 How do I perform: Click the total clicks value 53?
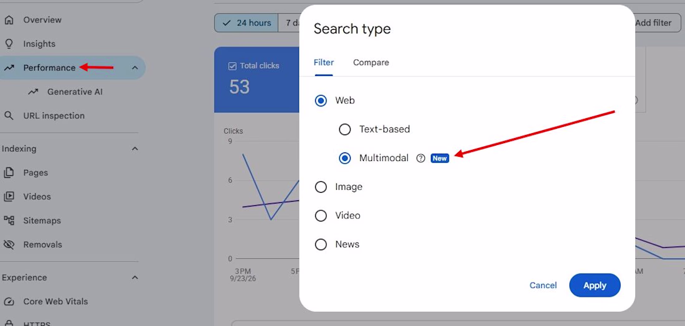pos(239,87)
